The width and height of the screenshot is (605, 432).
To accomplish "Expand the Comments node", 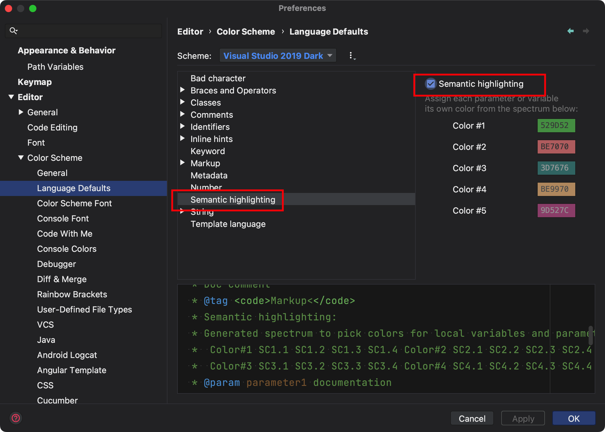I will 182,114.
